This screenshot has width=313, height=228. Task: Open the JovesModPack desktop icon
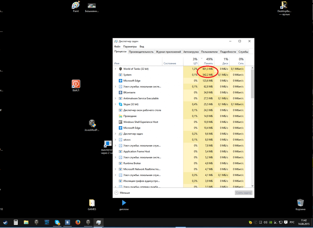coord(92,124)
